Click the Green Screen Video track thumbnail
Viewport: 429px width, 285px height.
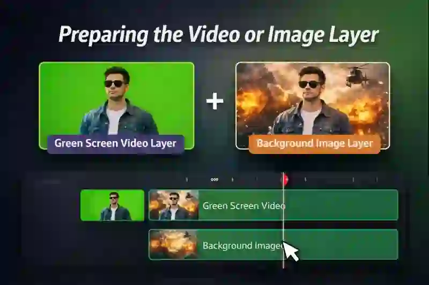(174, 205)
